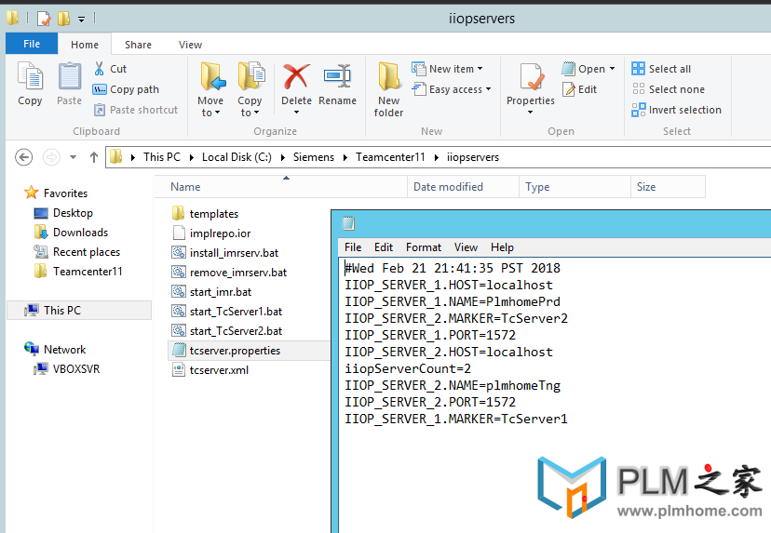Select the Favorites star in navigation pane
Screen dimensions: 771x533
(32, 193)
